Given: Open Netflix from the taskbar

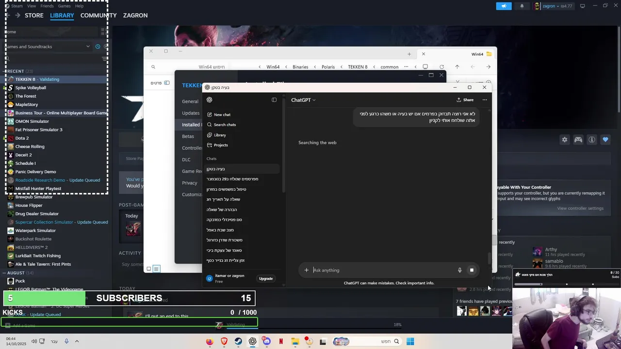Looking at the screenshot, I should point(281,341).
